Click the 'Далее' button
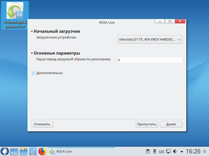Screen dimensions: 209x156 [171, 124]
